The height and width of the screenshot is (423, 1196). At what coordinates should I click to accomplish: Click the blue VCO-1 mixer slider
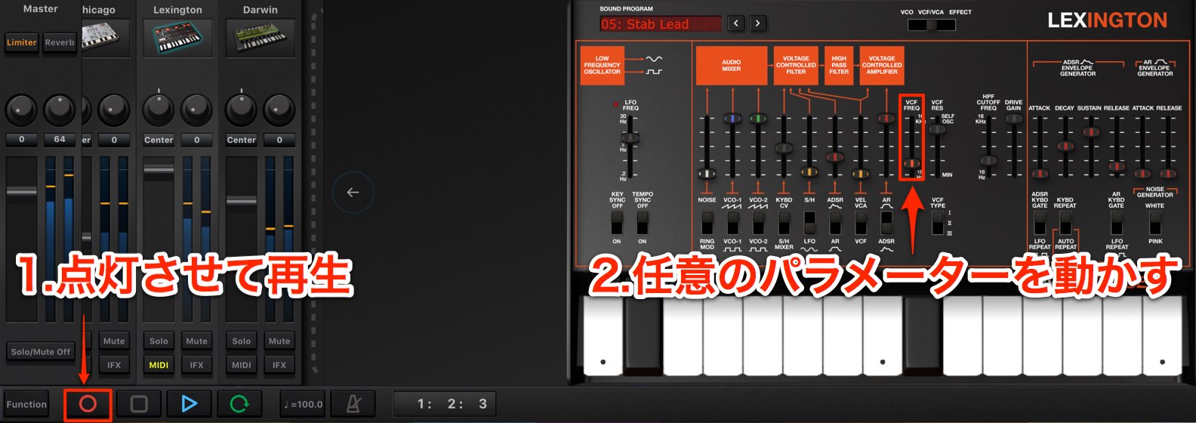tap(732, 119)
